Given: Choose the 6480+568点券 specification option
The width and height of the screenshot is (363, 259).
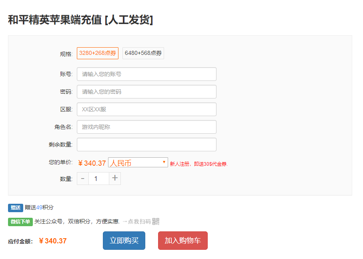Looking at the screenshot, I should 143,53.
